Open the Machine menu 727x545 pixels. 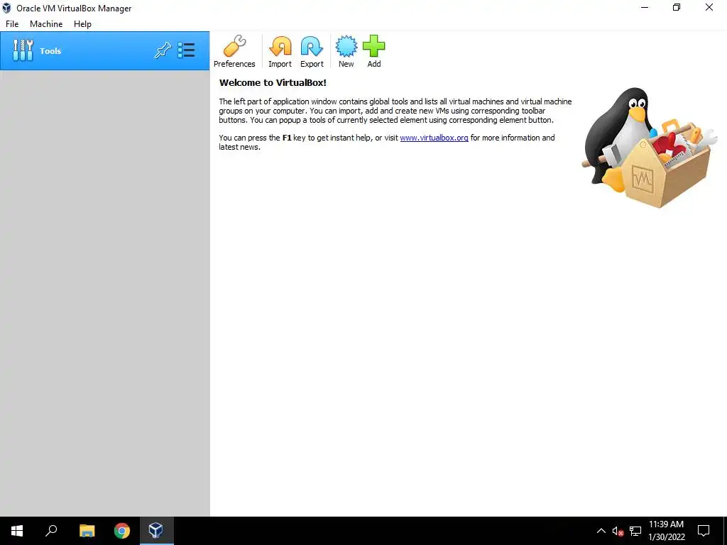tap(46, 24)
